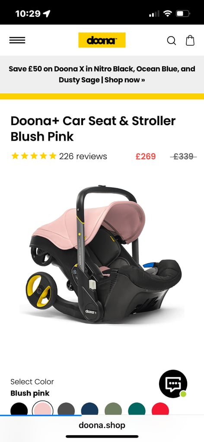204x442 pixels.
Task: Select the blush pink color swatch
Action: (x=43, y=408)
